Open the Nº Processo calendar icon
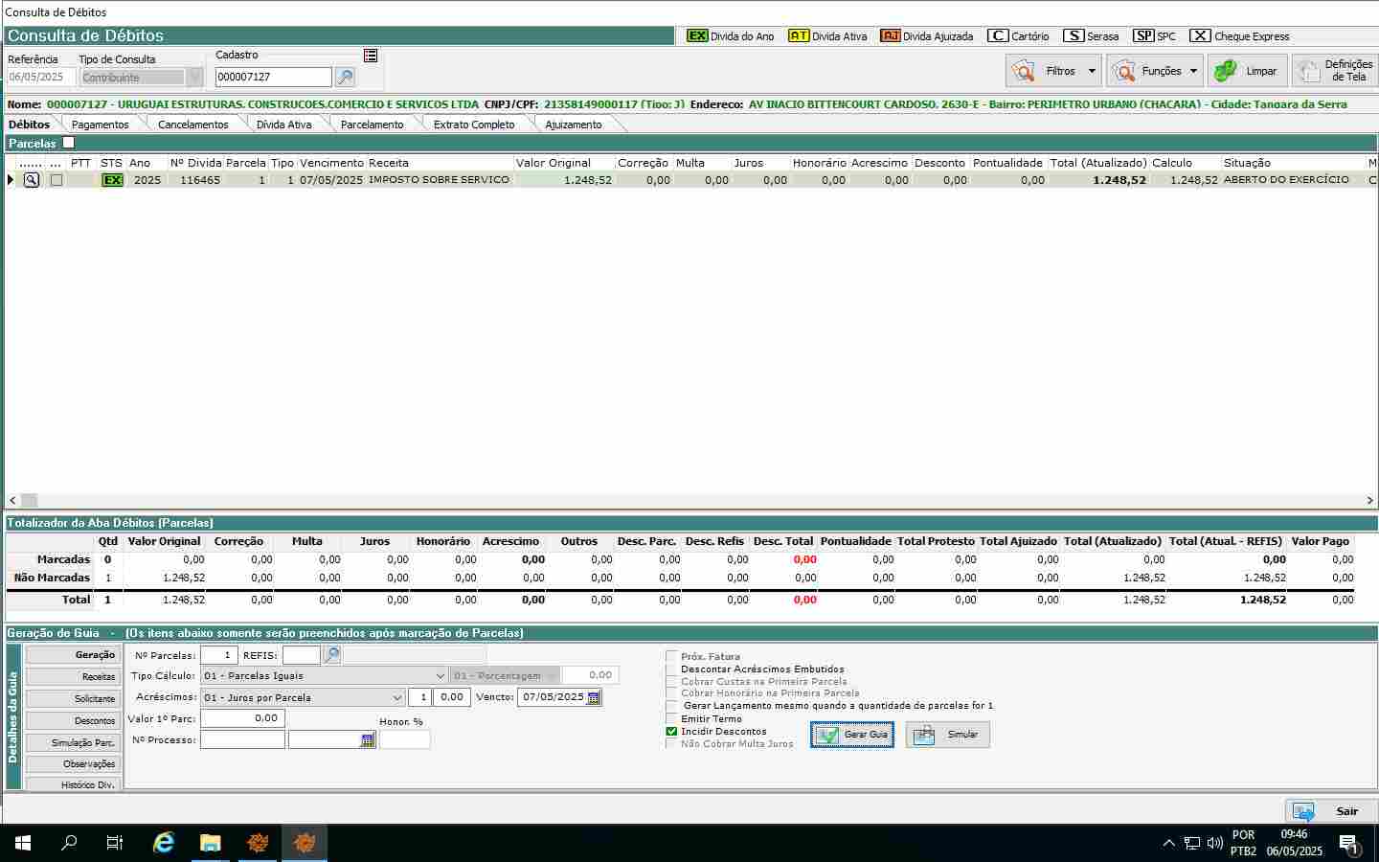Image resolution: width=1379 pixels, height=862 pixels. coord(368,740)
